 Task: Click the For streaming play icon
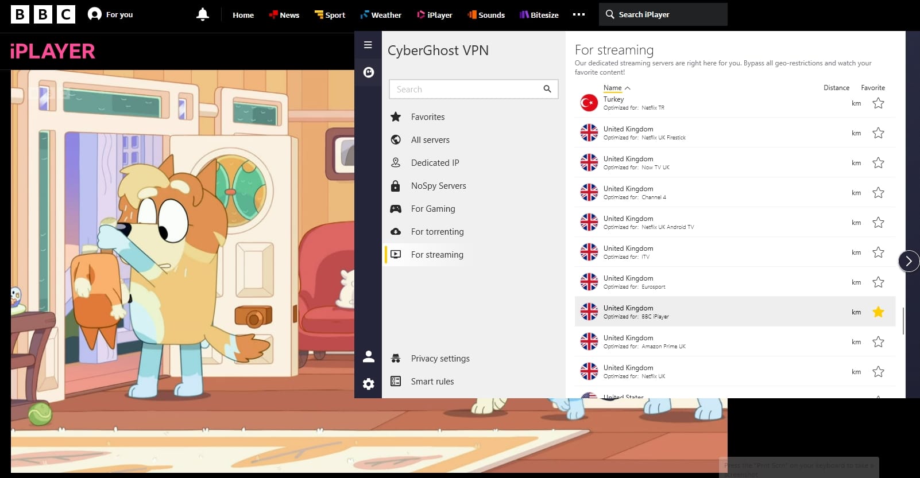click(x=396, y=254)
